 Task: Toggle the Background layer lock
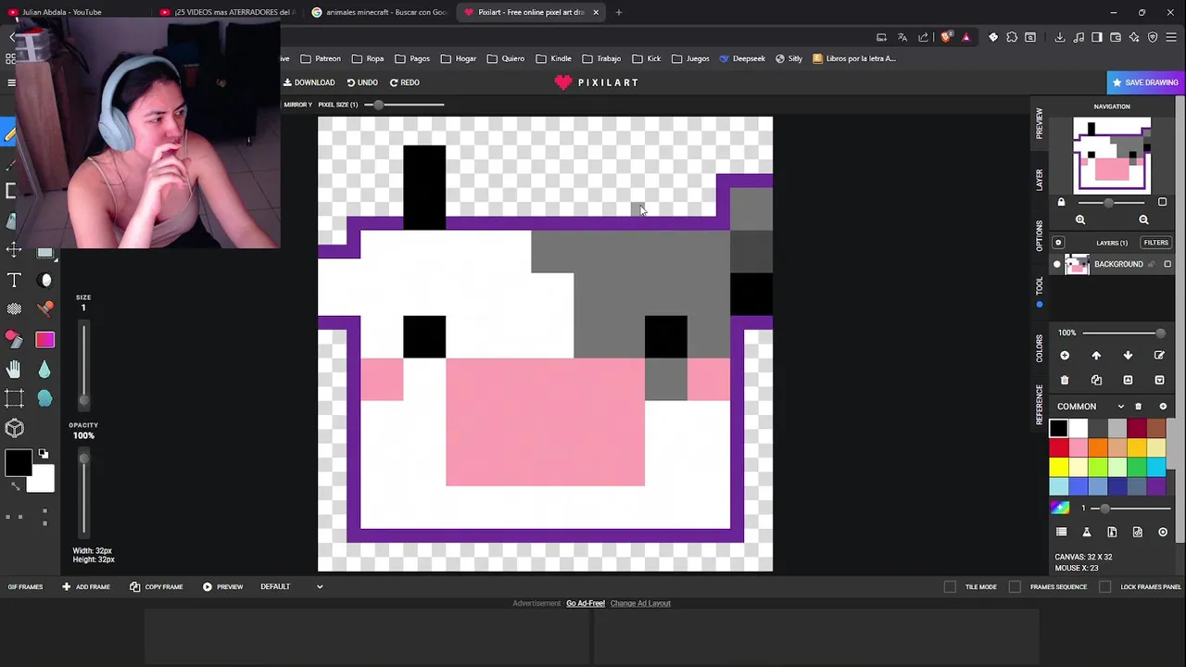[x=1153, y=265]
